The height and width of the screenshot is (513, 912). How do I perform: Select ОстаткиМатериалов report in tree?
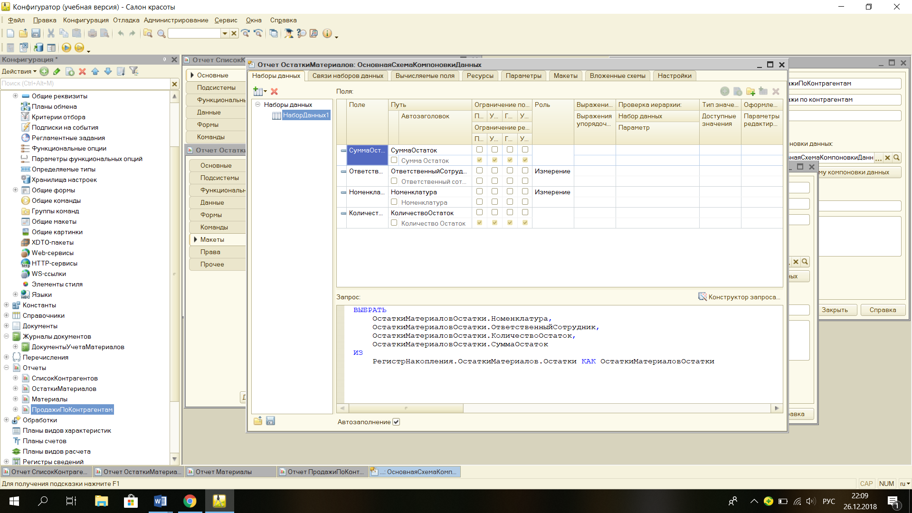(x=64, y=389)
